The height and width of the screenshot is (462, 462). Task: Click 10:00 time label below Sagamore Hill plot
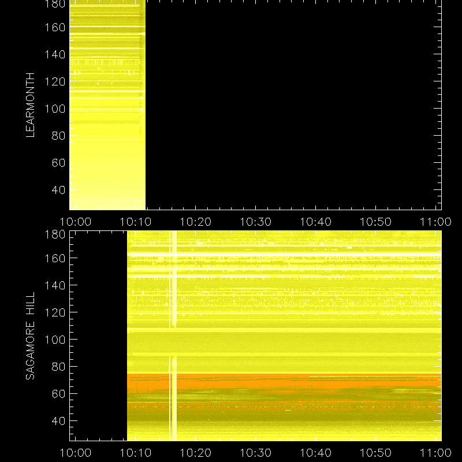pyautogui.click(x=76, y=453)
